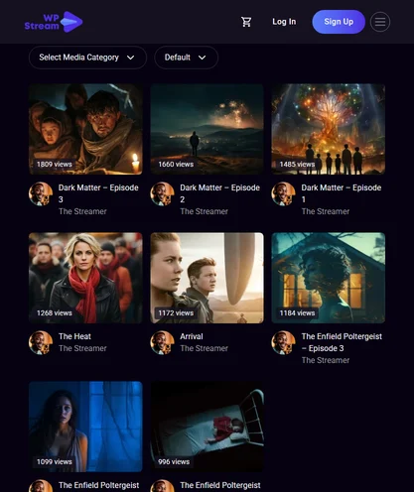Click the 1172 views badge

[x=176, y=313]
